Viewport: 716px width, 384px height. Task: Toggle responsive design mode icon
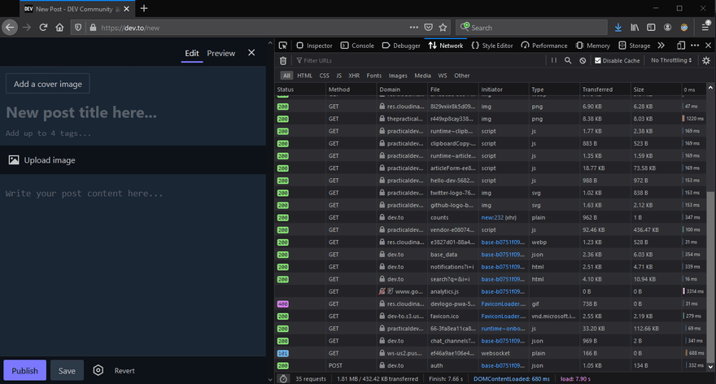681,46
